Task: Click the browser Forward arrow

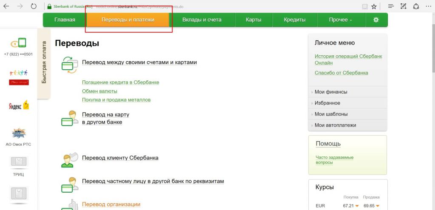Action: click(20, 6)
